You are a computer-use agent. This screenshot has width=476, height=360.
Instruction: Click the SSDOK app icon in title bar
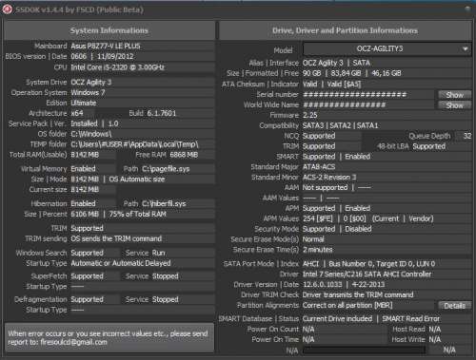click(x=7, y=9)
